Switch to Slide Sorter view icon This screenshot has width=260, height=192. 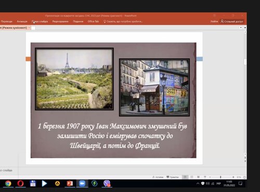tap(192, 177)
